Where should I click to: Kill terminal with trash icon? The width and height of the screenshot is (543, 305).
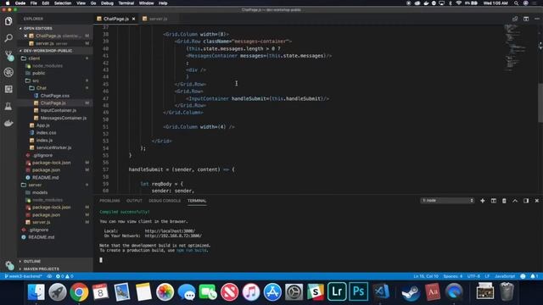tap(504, 201)
